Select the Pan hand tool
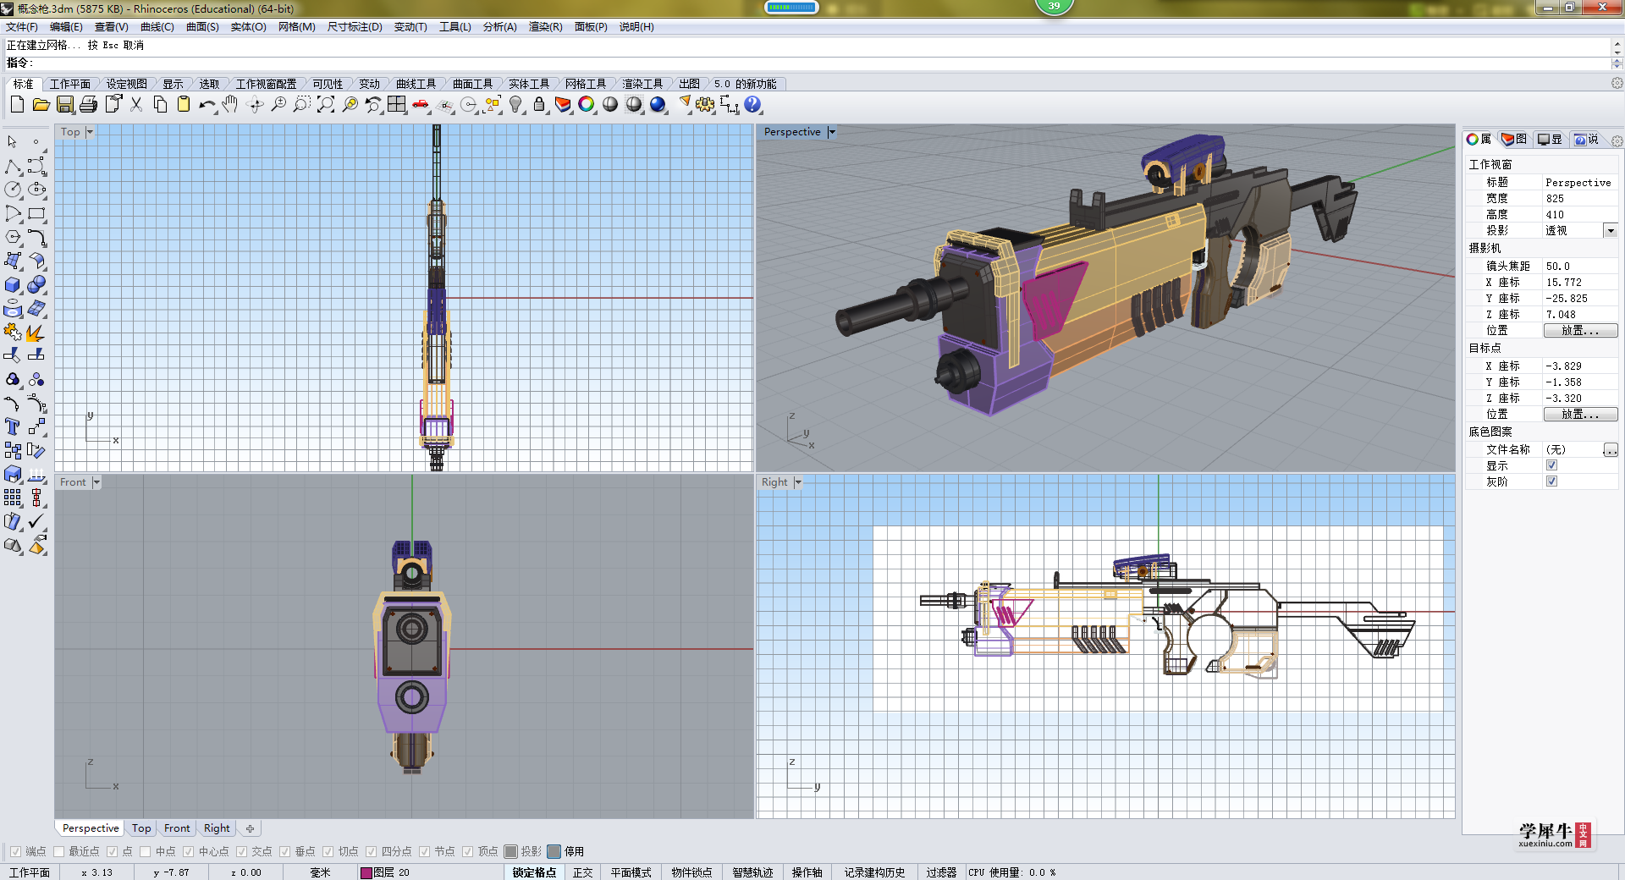The image size is (1625, 880). (230, 104)
